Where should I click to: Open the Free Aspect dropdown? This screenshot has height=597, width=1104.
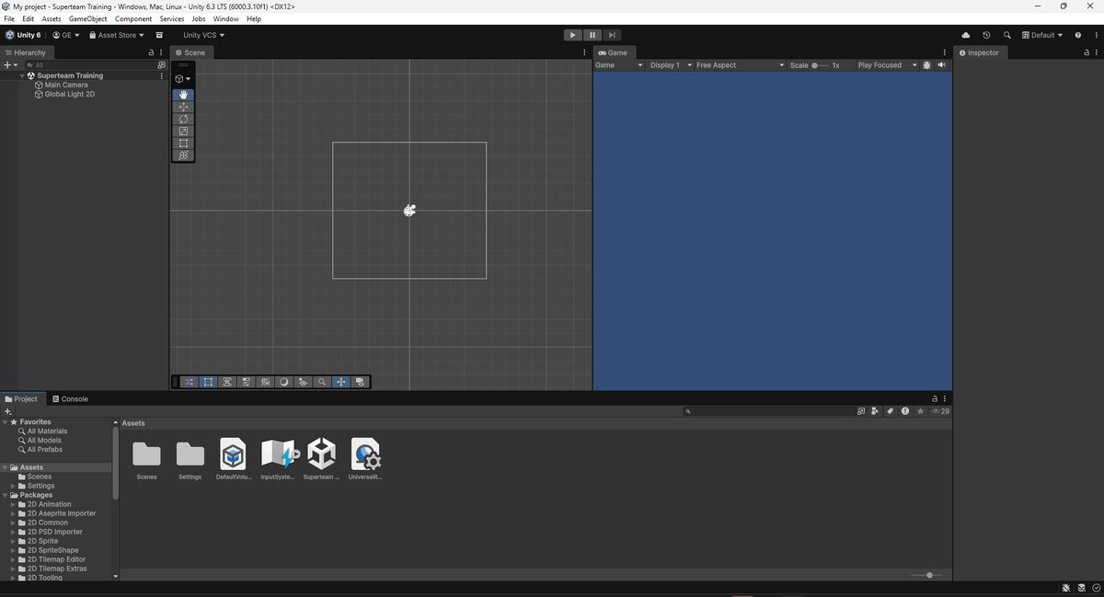(740, 65)
